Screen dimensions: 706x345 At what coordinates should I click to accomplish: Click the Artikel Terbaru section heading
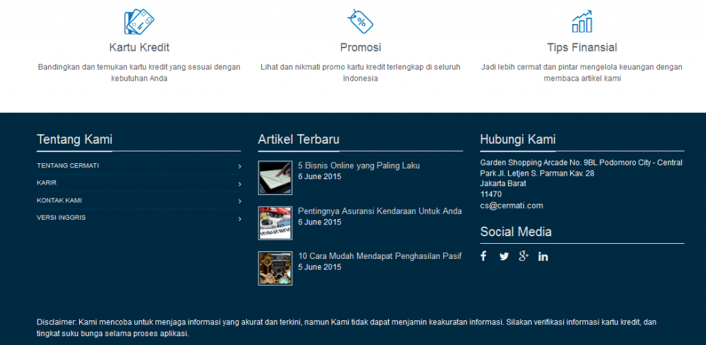299,139
